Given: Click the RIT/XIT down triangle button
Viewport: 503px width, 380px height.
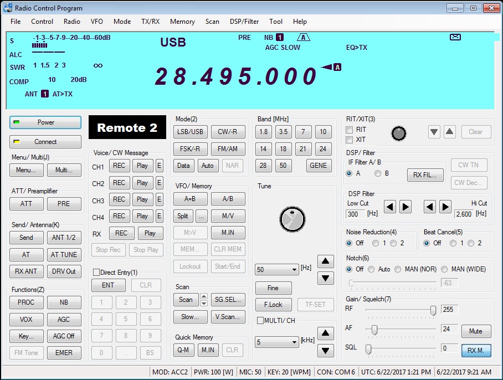Looking at the screenshot, I should pyautogui.click(x=434, y=132).
